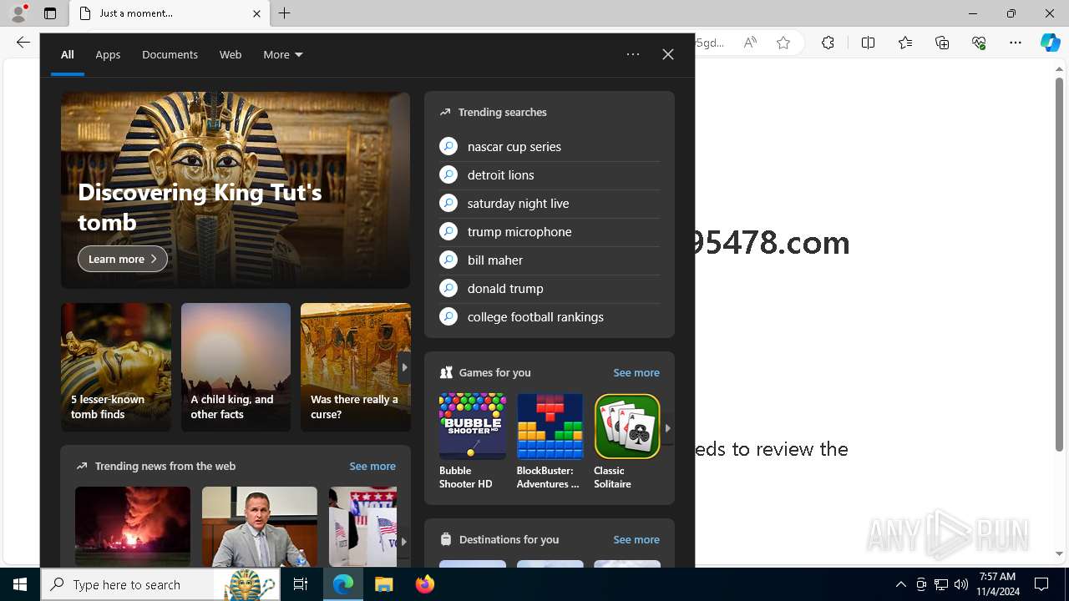This screenshot has height=601, width=1069.
Task: Open Edge split screen icon
Action: click(x=868, y=43)
